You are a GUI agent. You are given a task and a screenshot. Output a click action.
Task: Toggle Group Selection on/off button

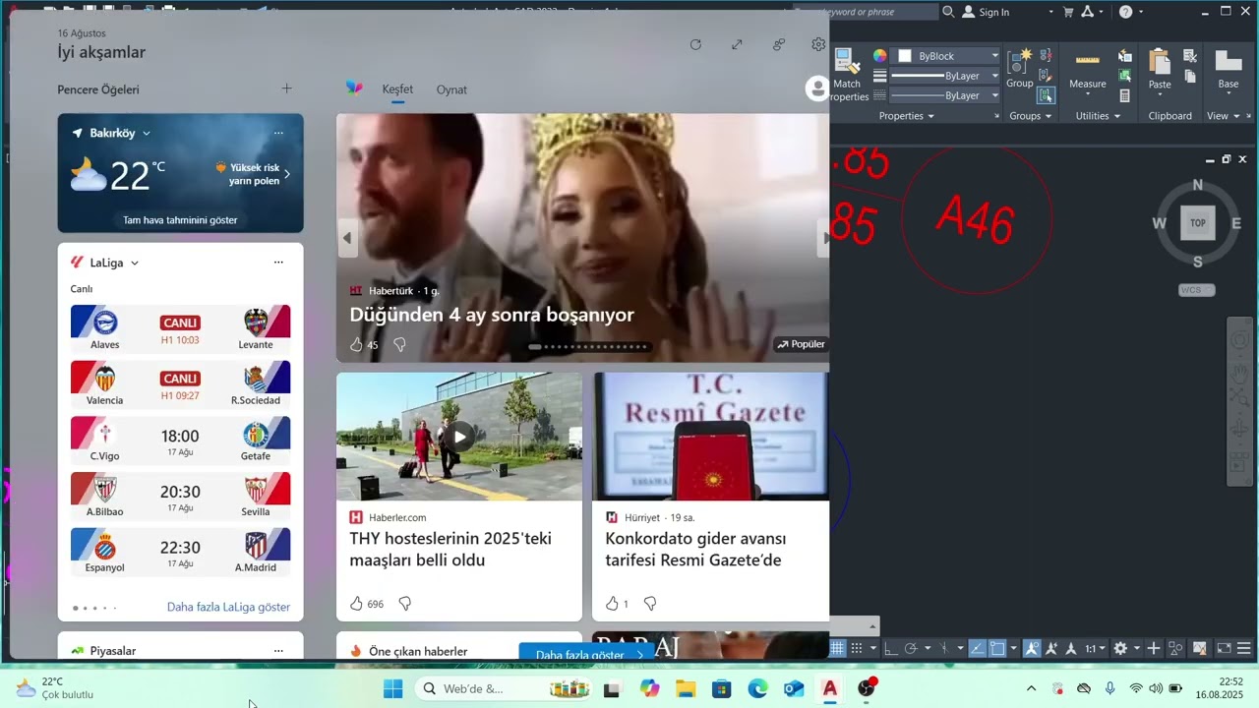1046,95
